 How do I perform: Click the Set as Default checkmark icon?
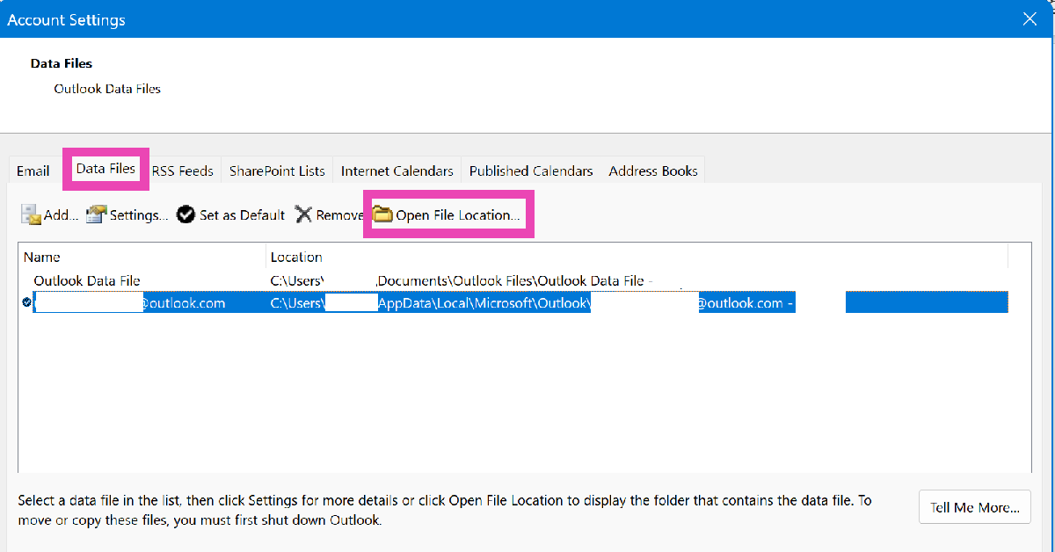point(186,214)
